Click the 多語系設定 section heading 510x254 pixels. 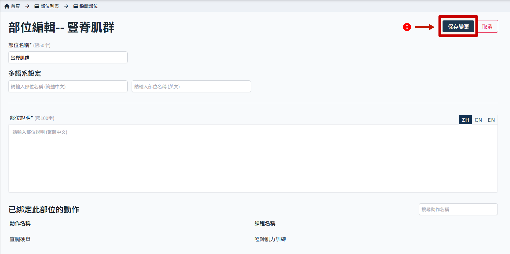click(25, 73)
